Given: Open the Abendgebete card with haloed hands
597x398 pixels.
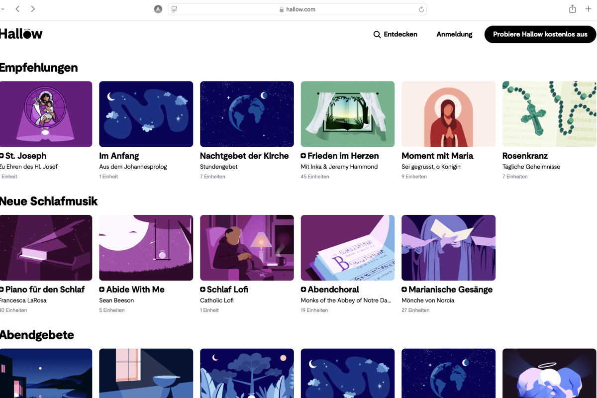Looking at the screenshot, I should click(549, 373).
